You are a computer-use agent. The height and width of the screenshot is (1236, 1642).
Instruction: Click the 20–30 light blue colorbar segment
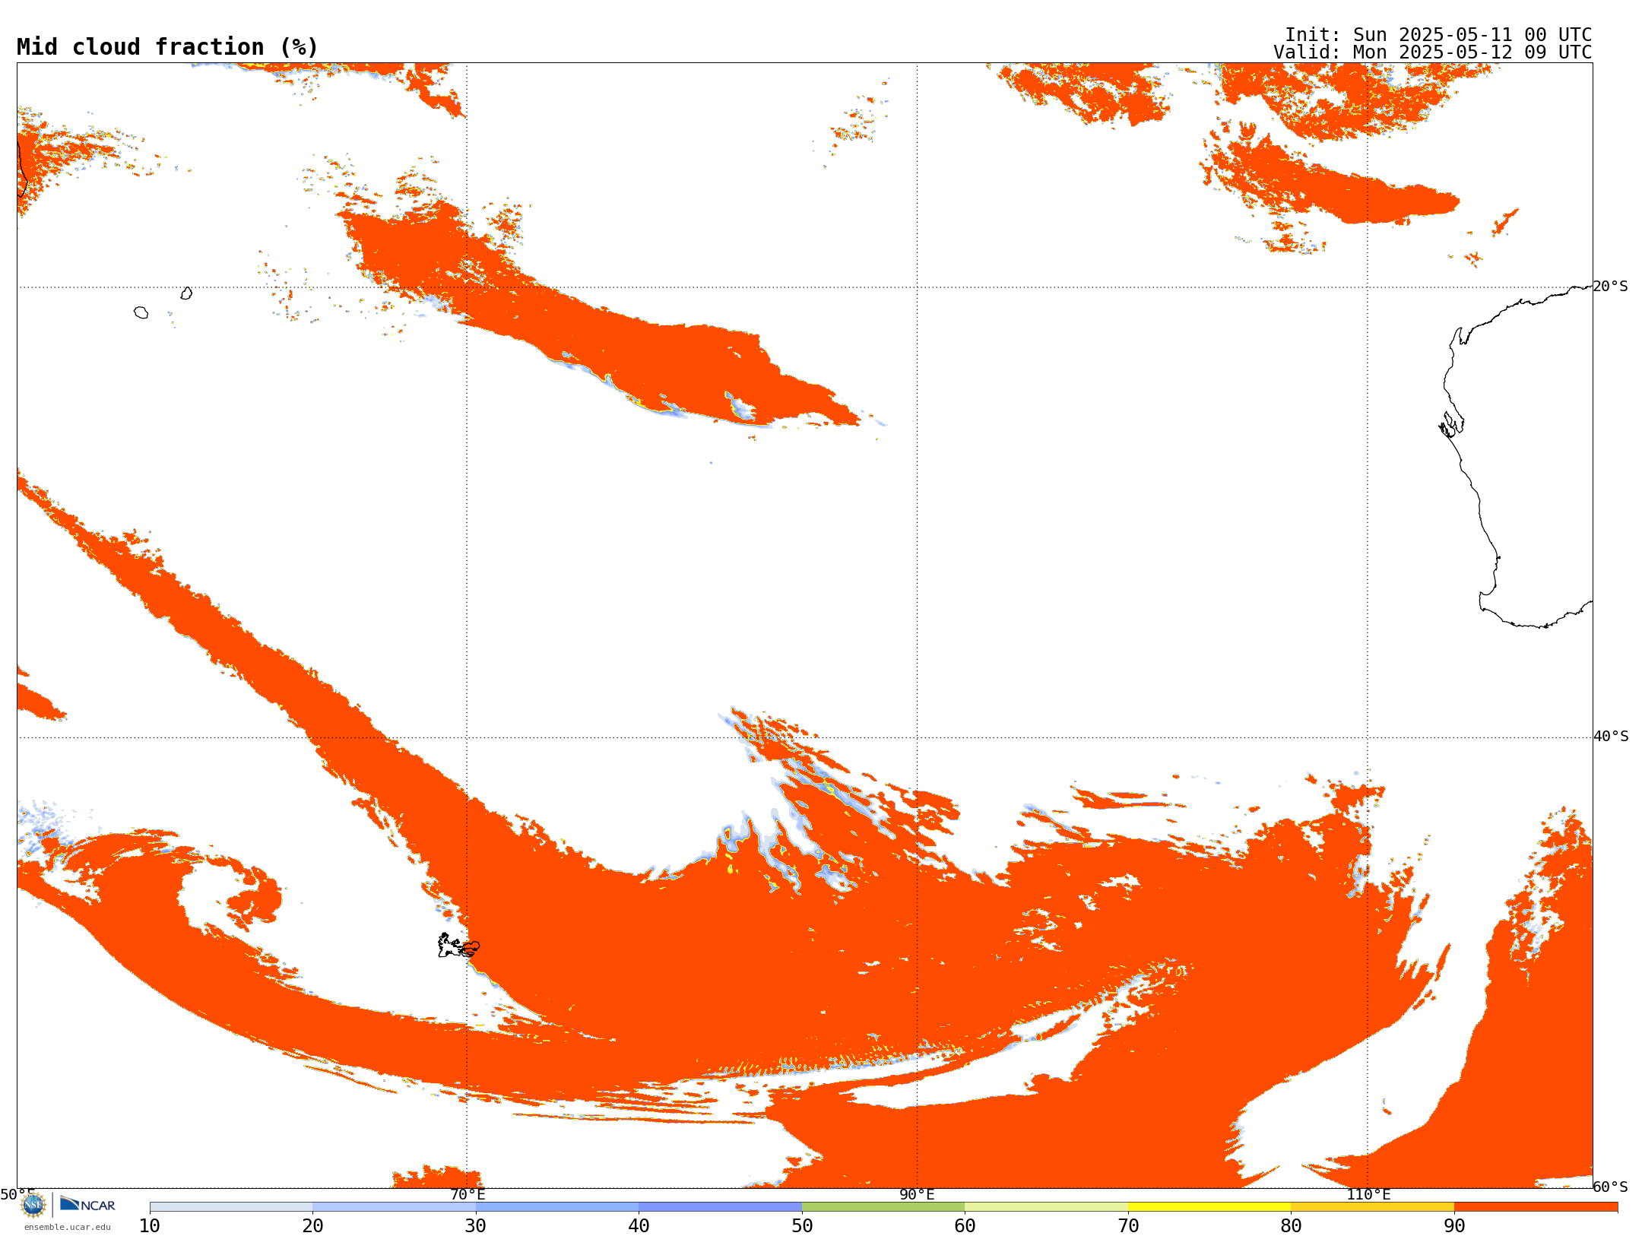point(394,1207)
